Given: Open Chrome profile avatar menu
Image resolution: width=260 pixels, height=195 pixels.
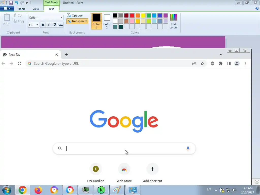Looking at the screenshot, I should point(237,63).
